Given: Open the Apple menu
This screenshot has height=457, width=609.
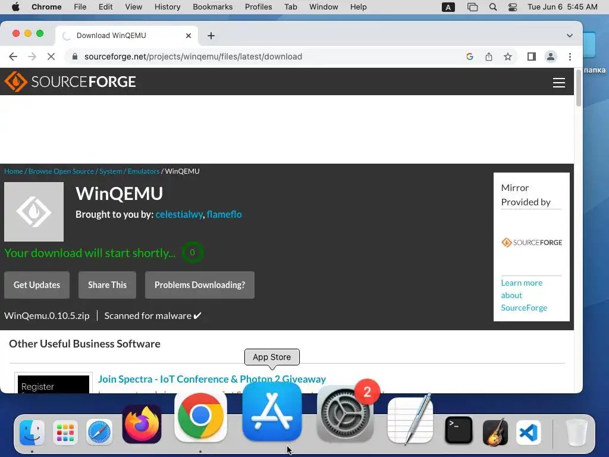Looking at the screenshot, I should (x=15, y=7).
